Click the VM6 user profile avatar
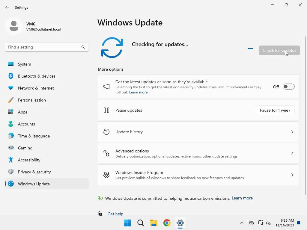Viewport: 307px width, 230px height. (x=14, y=26)
